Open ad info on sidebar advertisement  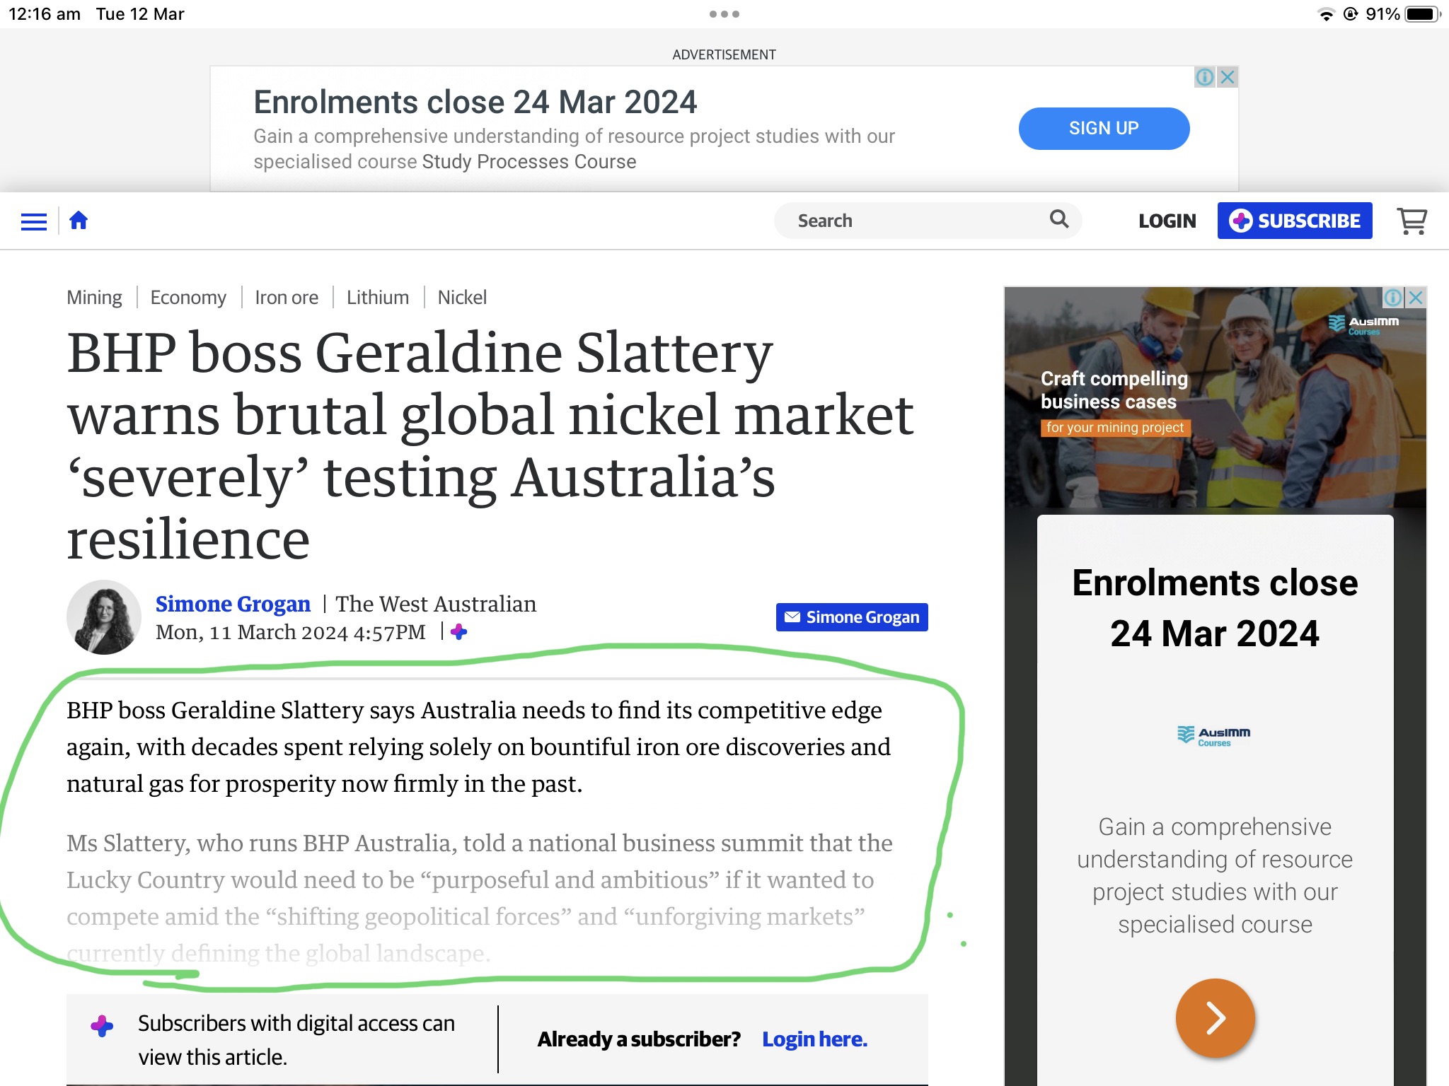point(1393,298)
